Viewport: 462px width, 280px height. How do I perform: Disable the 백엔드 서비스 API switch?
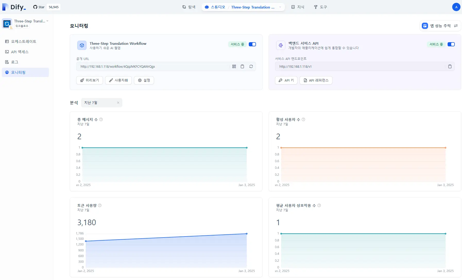coord(451,44)
